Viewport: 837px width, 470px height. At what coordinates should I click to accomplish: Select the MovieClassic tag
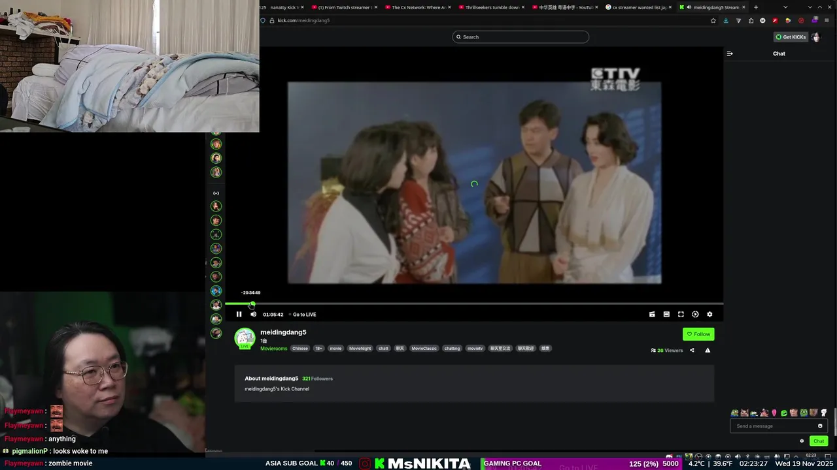[424, 349]
